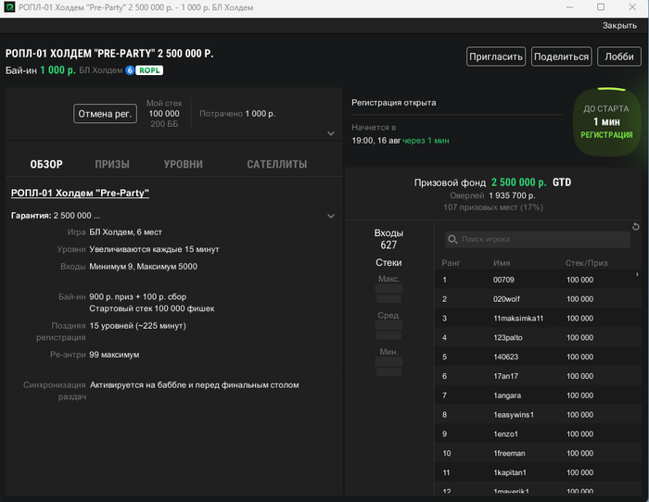Click the Потрачено 1 000 р. text
The height and width of the screenshot is (502, 649).
coord(237,114)
